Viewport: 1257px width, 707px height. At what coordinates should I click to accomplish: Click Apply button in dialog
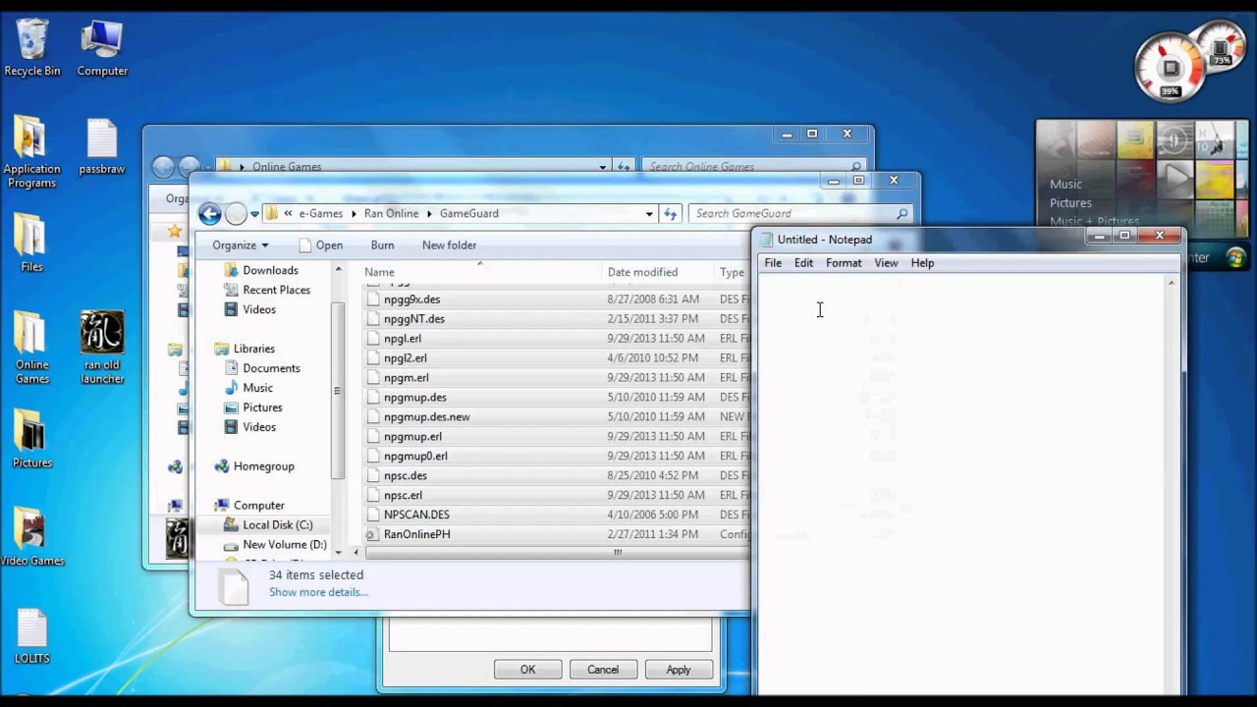pos(679,670)
